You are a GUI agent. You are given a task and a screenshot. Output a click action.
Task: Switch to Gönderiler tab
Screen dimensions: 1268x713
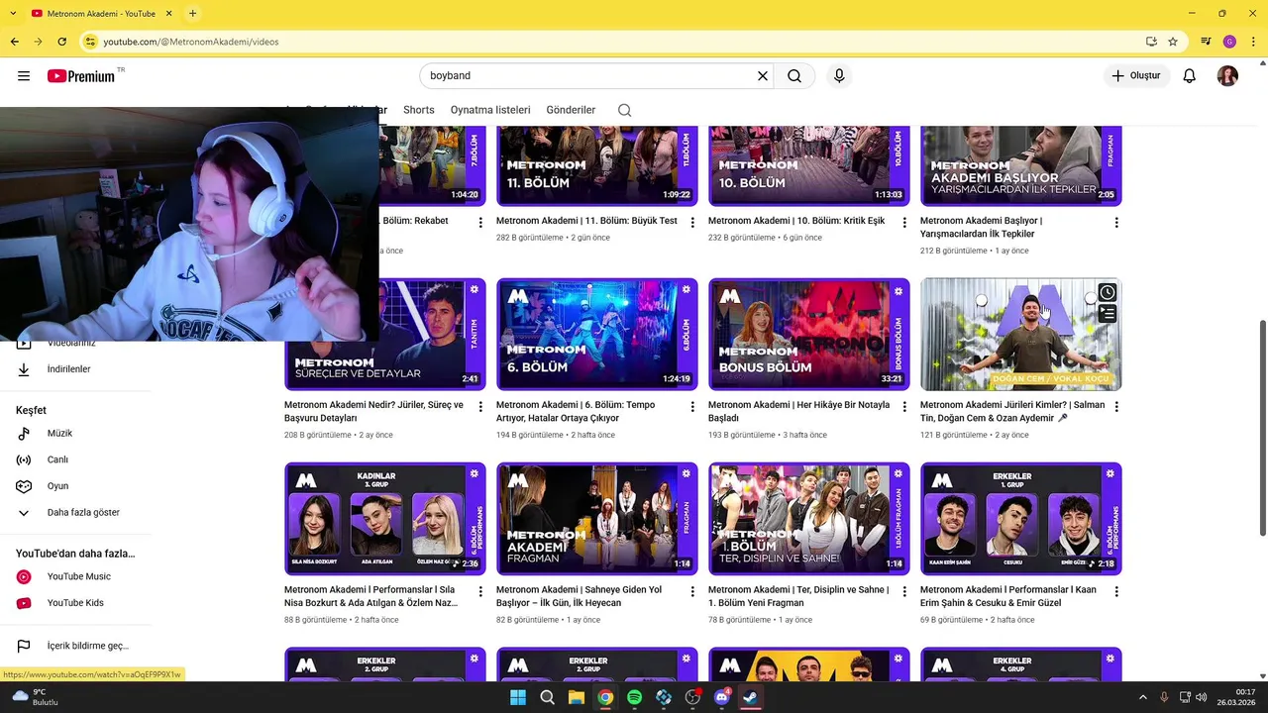(x=571, y=110)
